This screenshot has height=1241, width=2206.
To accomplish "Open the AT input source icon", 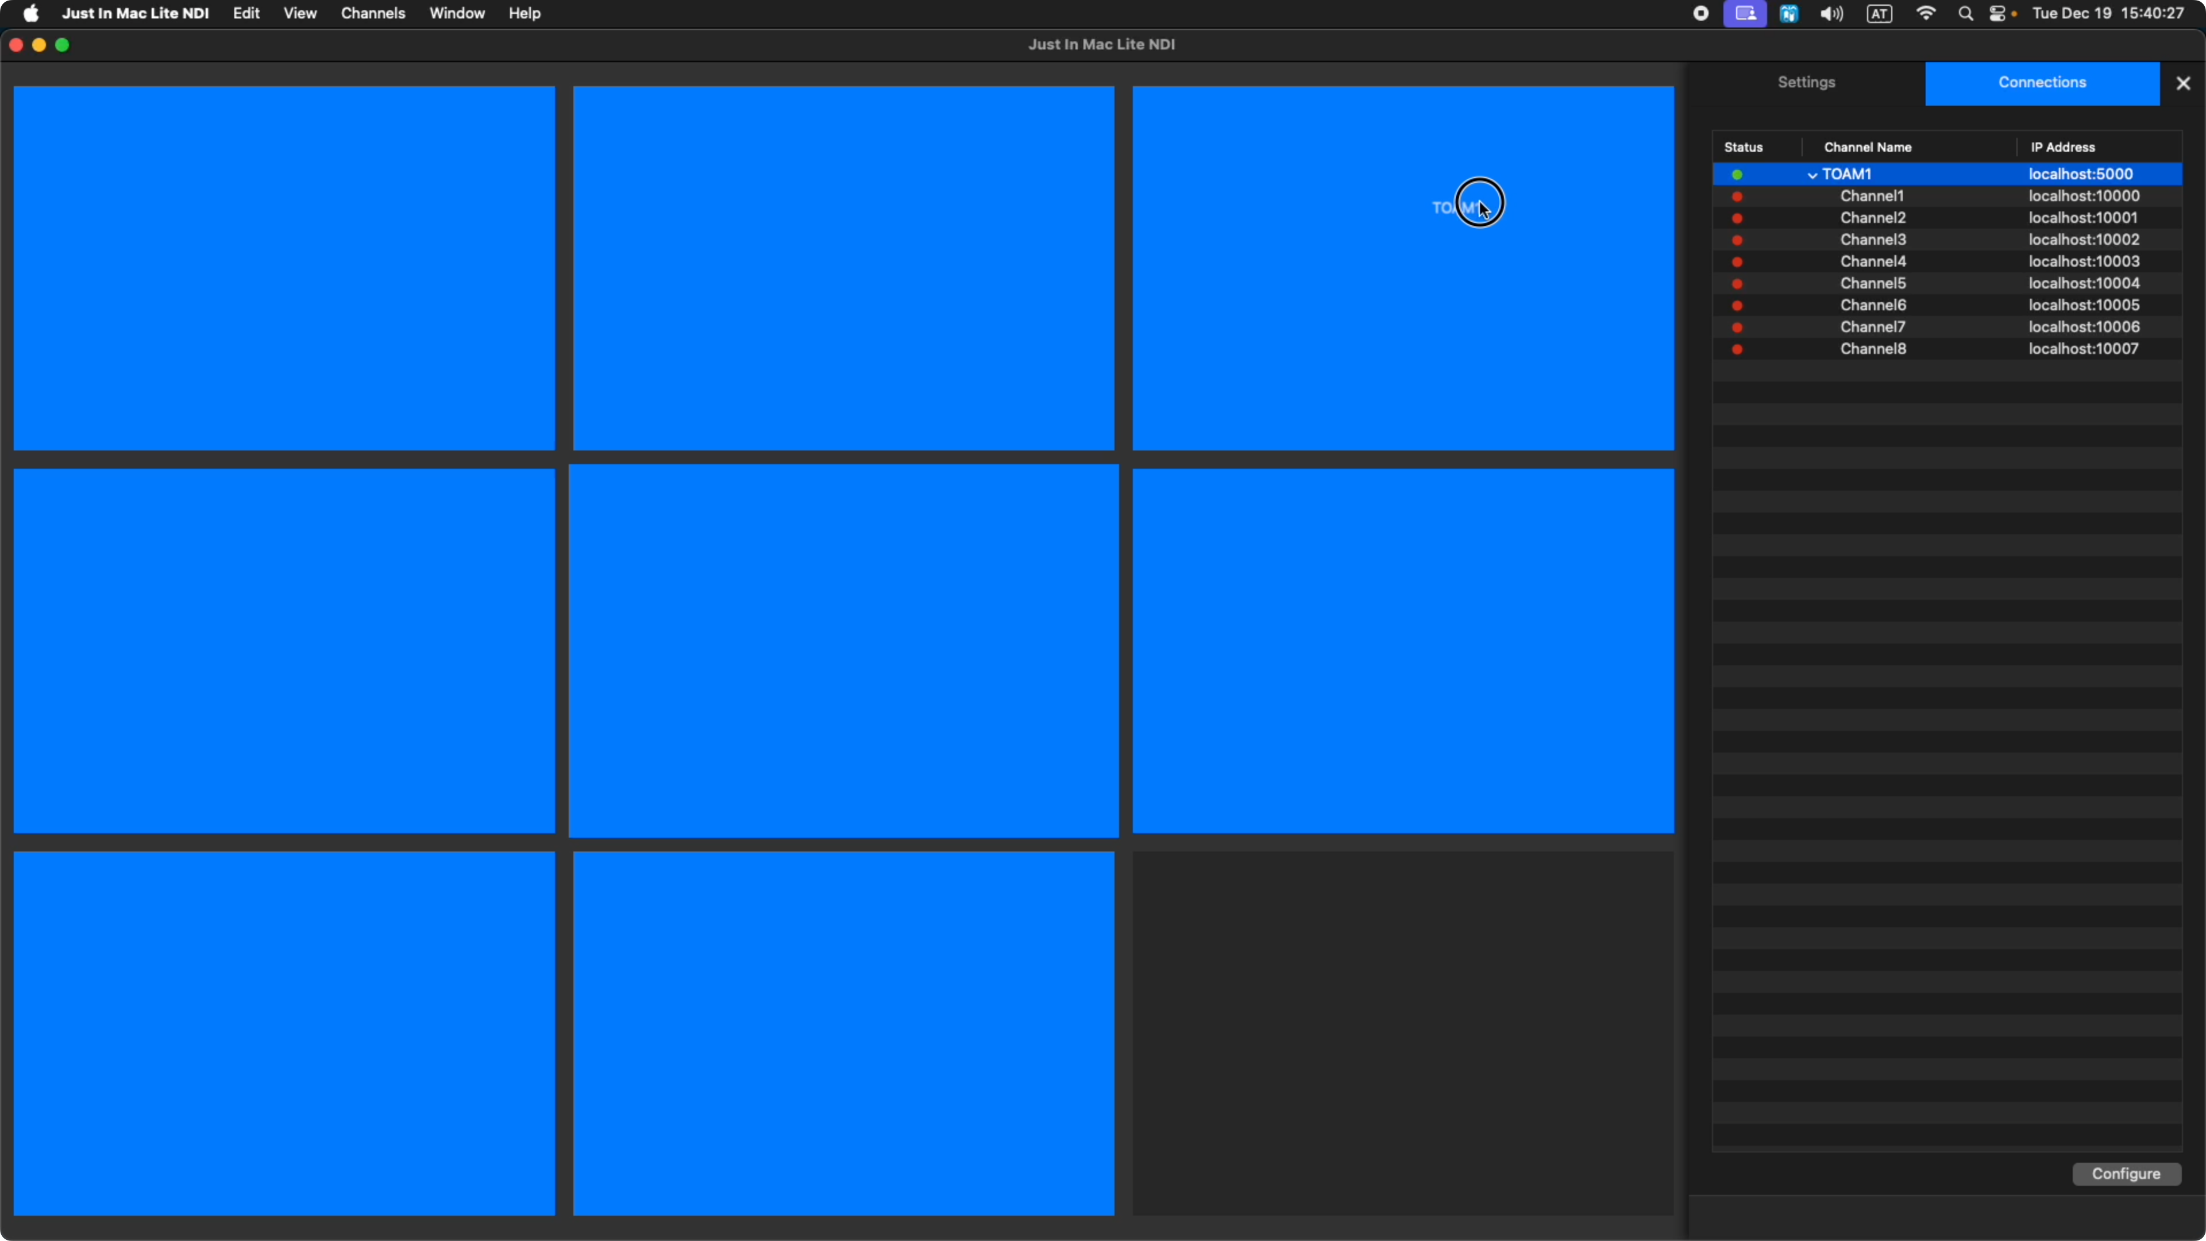I will click(1880, 14).
